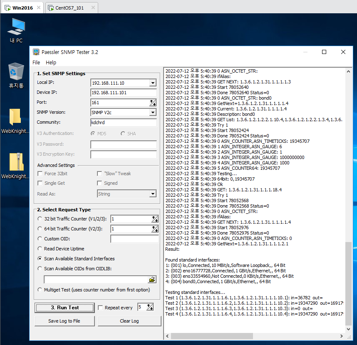Click the Clear Log button

tap(129, 321)
